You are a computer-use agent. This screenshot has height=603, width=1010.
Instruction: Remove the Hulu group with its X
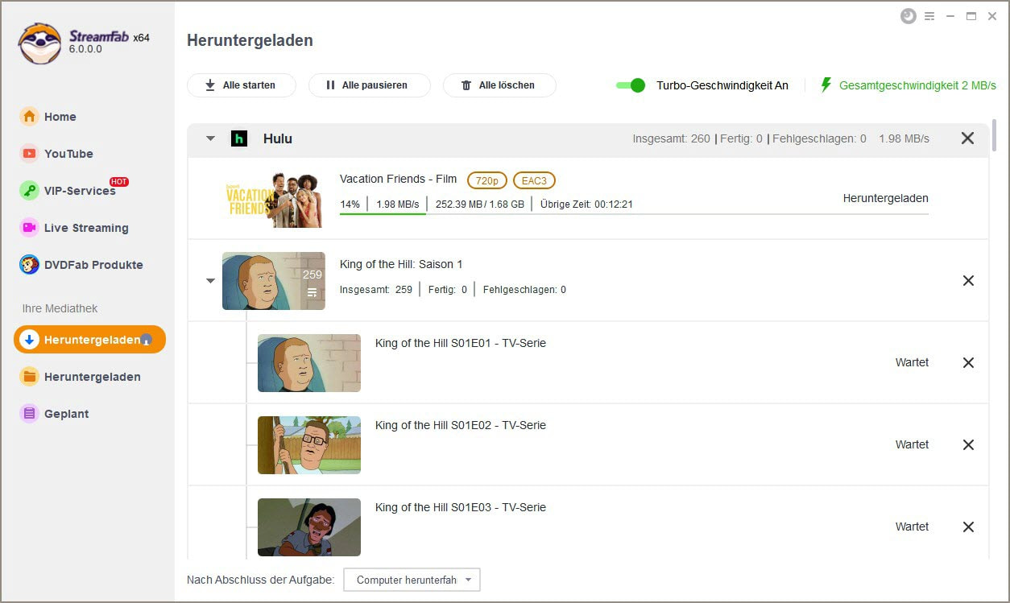coord(968,138)
